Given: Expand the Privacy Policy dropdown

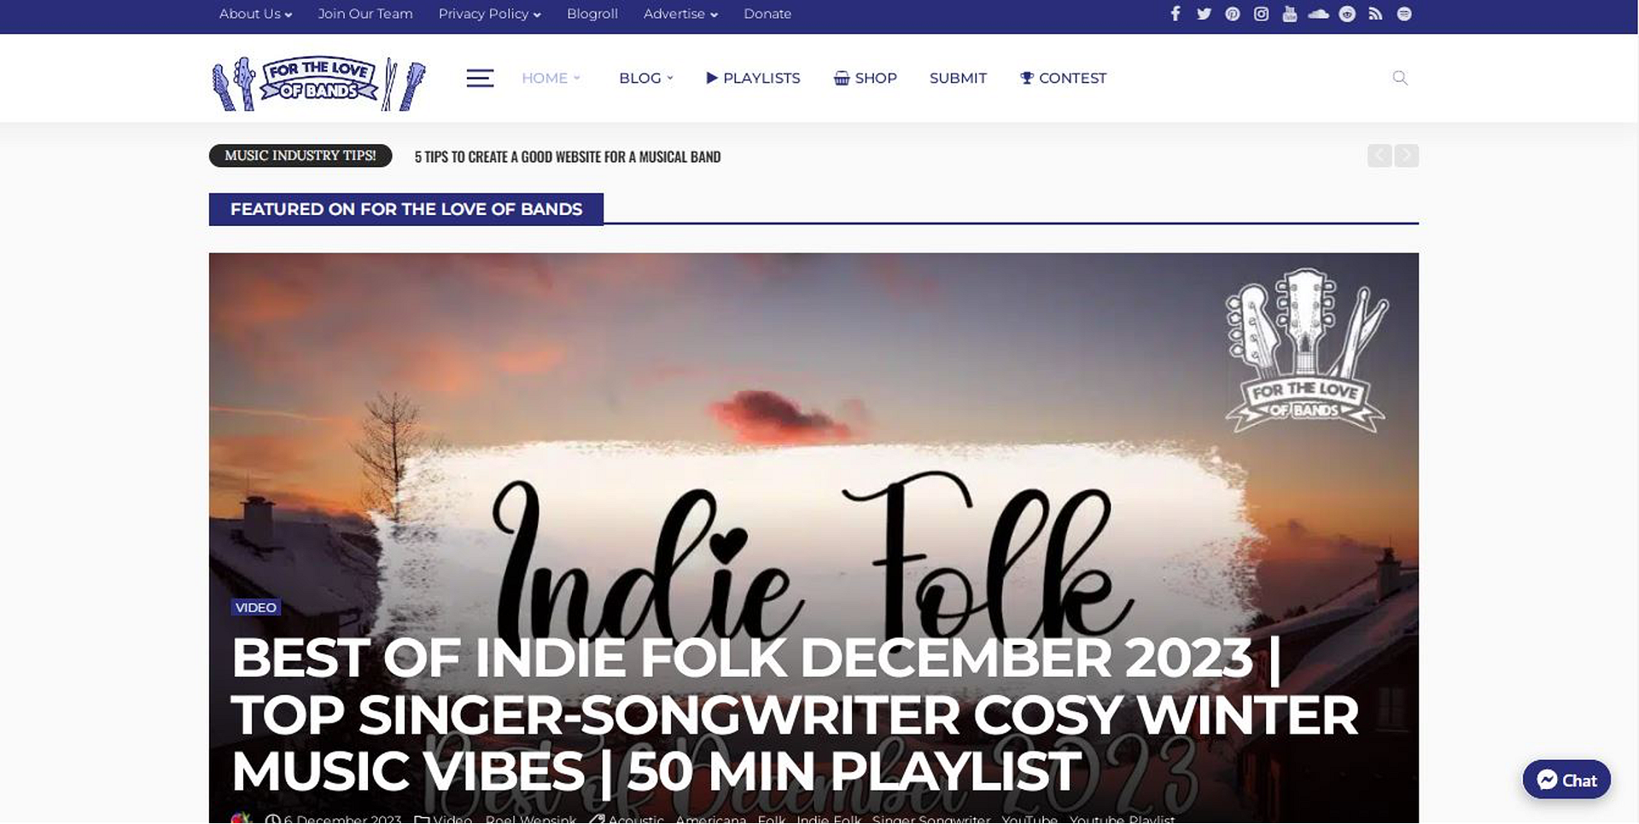Looking at the screenshot, I should click(x=489, y=14).
